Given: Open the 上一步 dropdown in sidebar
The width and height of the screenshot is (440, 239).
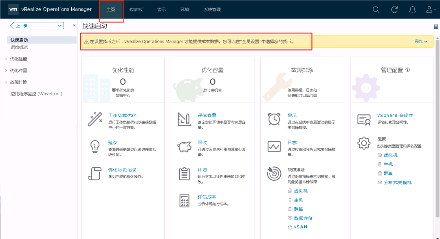Looking at the screenshot, I should [x=37, y=26].
